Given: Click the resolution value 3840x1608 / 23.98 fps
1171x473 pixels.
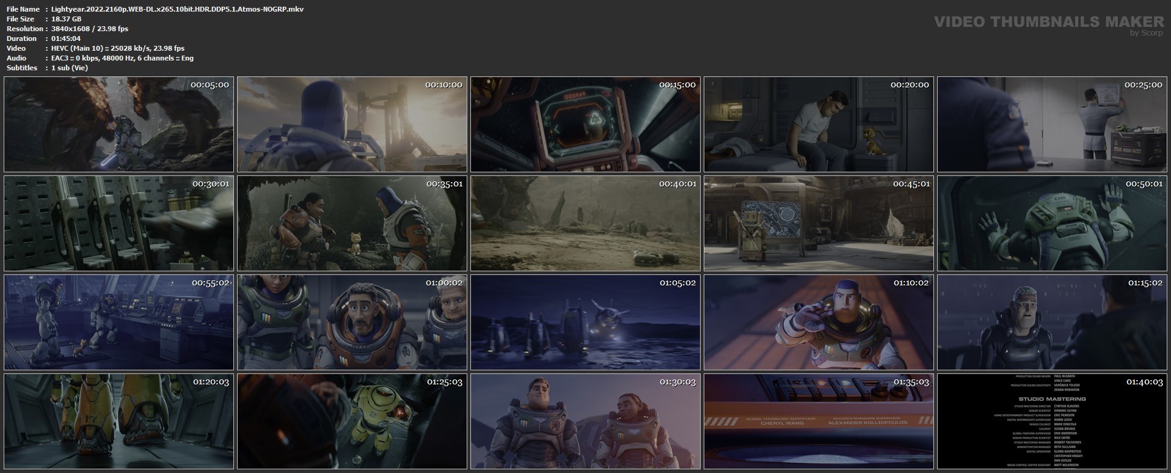Looking at the screenshot, I should coord(90,29).
